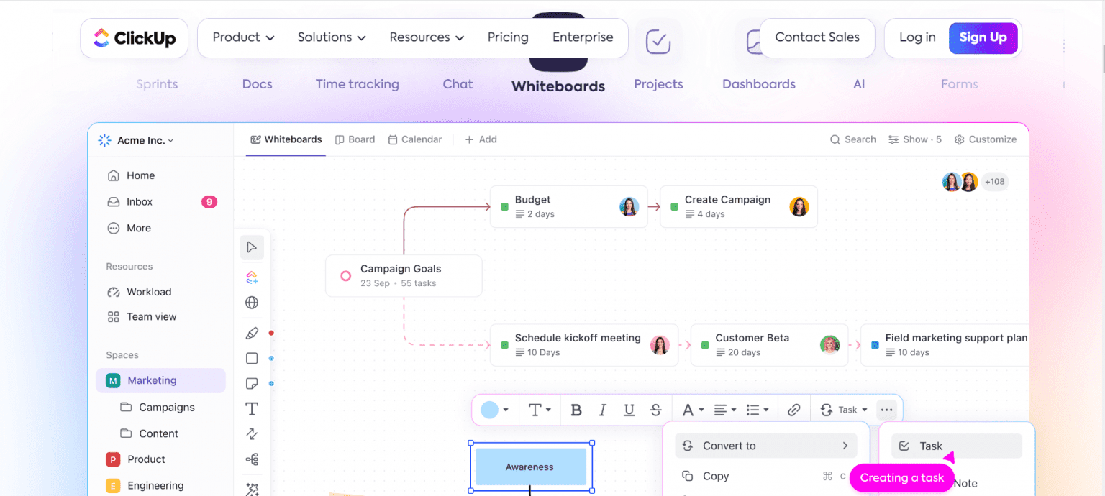Open Customize settings
Viewport: 1105px width, 496px height.
coord(986,139)
